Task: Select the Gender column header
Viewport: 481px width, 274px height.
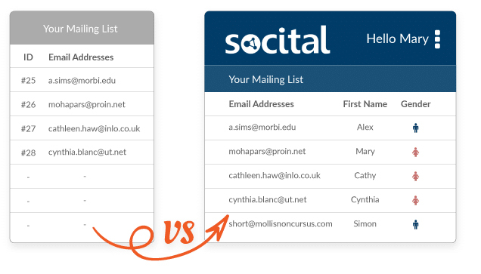Action: pyautogui.click(x=416, y=104)
